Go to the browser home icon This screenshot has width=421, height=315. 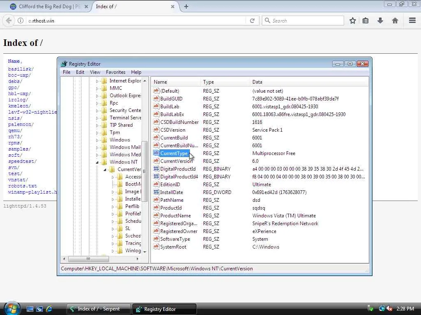coord(395,21)
